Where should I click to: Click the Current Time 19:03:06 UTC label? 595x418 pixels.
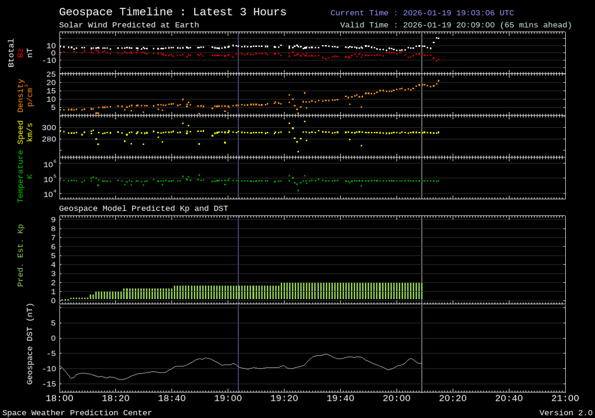(x=422, y=13)
